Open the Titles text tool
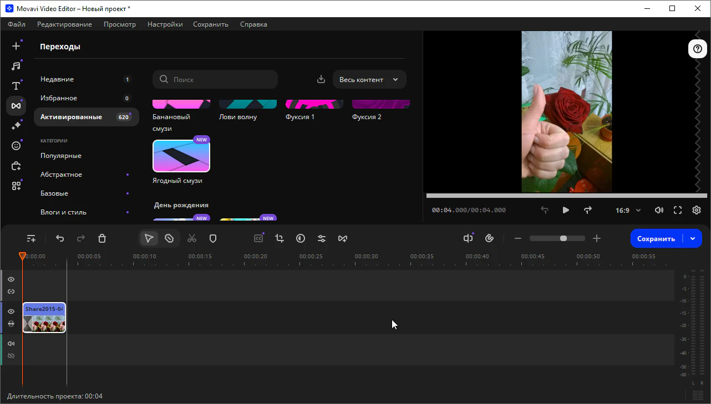This screenshot has width=711, height=404. tap(16, 86)
